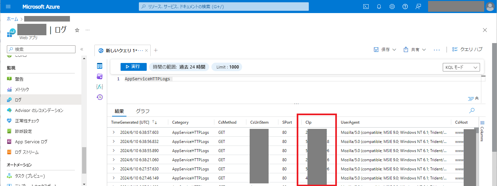Viewport: 497px width, 186px height.
Task: Search results with the magnifier icon
Action: [x=472, y=111]
